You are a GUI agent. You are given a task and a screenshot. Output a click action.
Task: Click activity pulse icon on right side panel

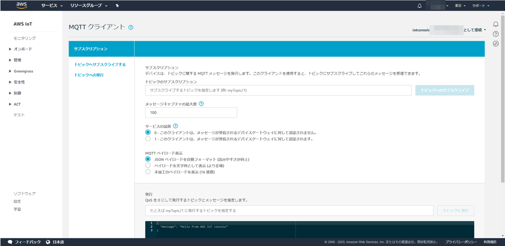496,44
